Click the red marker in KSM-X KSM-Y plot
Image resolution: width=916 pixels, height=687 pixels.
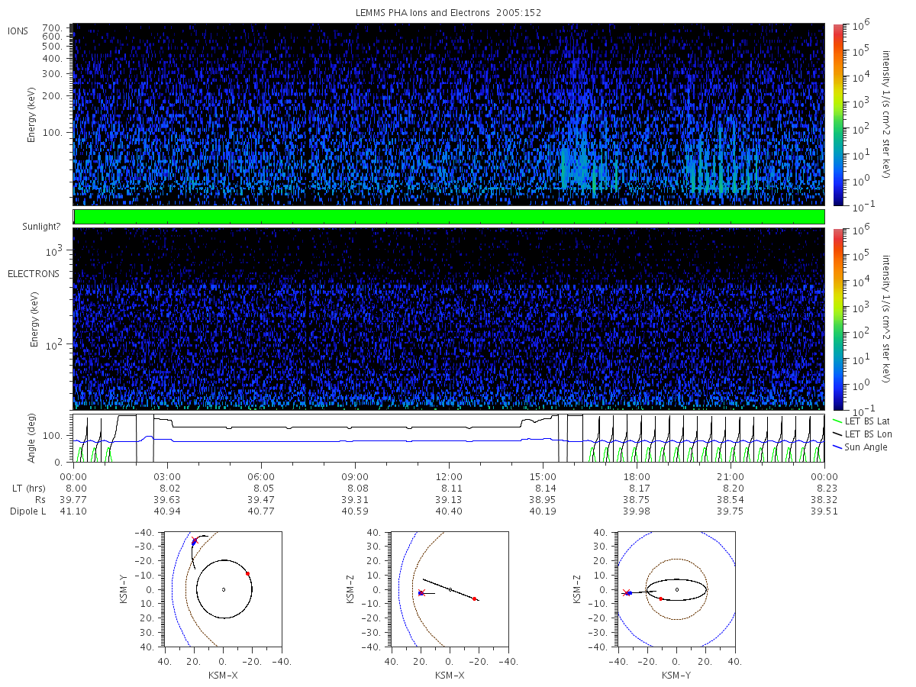click(x=247, y=573)
